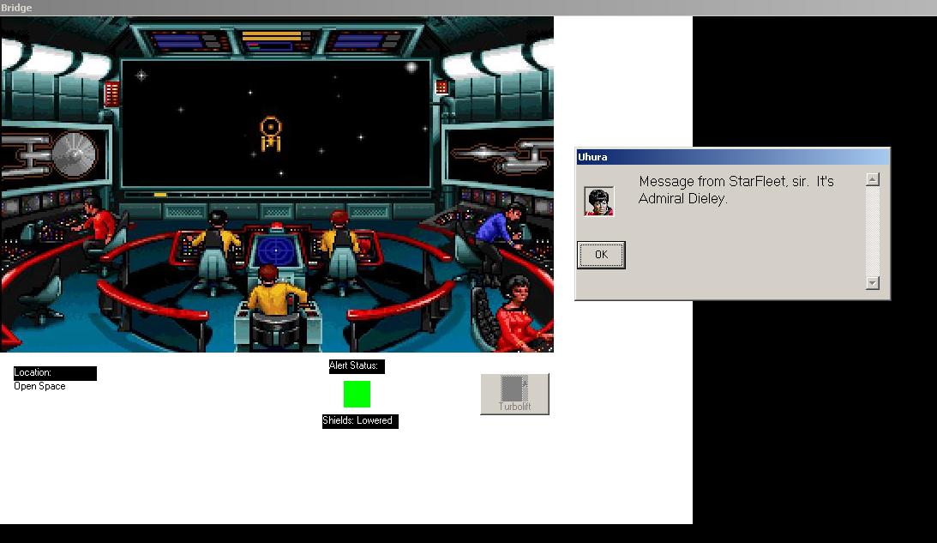Click the green Alert Status indicator
The height and width of the screenshot is (543, 937).
click(357, 394)
